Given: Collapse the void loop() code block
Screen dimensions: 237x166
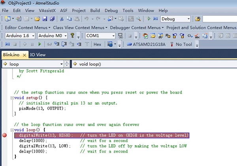Looking at the screenshot, I should [12, 130].
